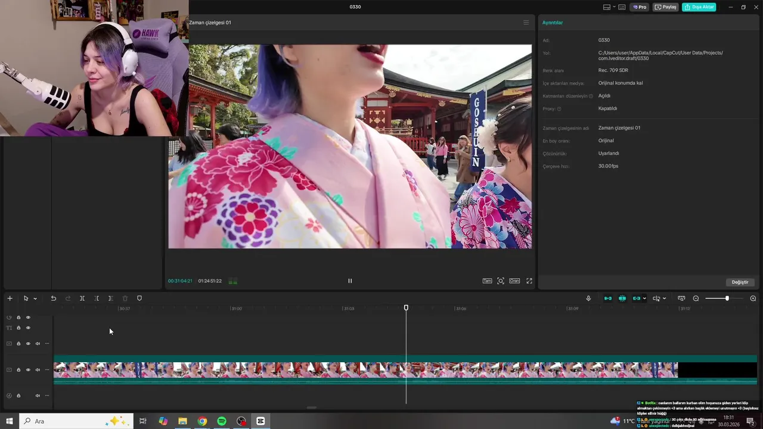This screenshot has height=429, width=763.
Task: Click the CapCut taskbar icon
Action: [x=260, y=421]
